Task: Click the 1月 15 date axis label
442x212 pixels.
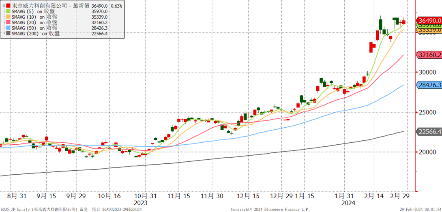Action: [x=305, y=196]
